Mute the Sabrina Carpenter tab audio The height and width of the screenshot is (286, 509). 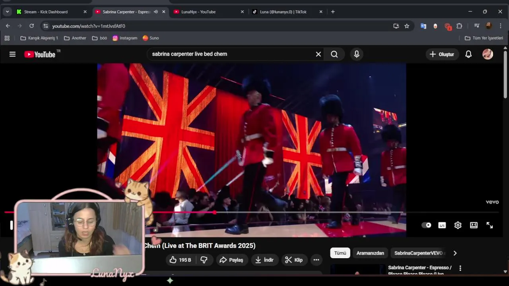(156, 12)
